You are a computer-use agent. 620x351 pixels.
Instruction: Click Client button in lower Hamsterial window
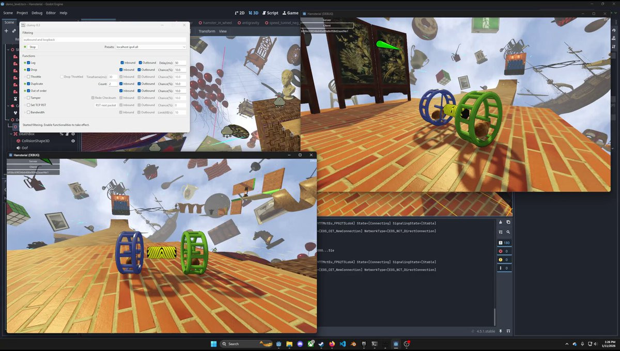pos(33,167)
